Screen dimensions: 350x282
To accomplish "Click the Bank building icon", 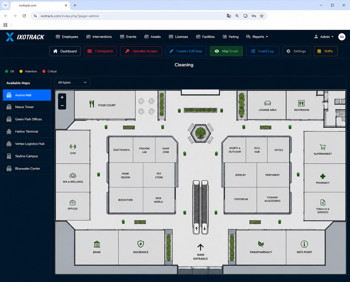I will point(97,244).
